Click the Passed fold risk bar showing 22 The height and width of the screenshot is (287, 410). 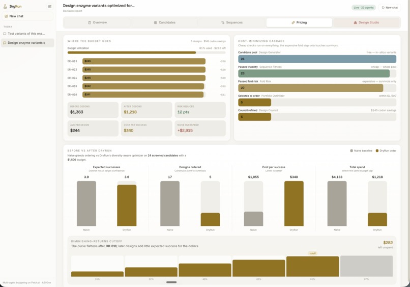(x=311, y=88)
